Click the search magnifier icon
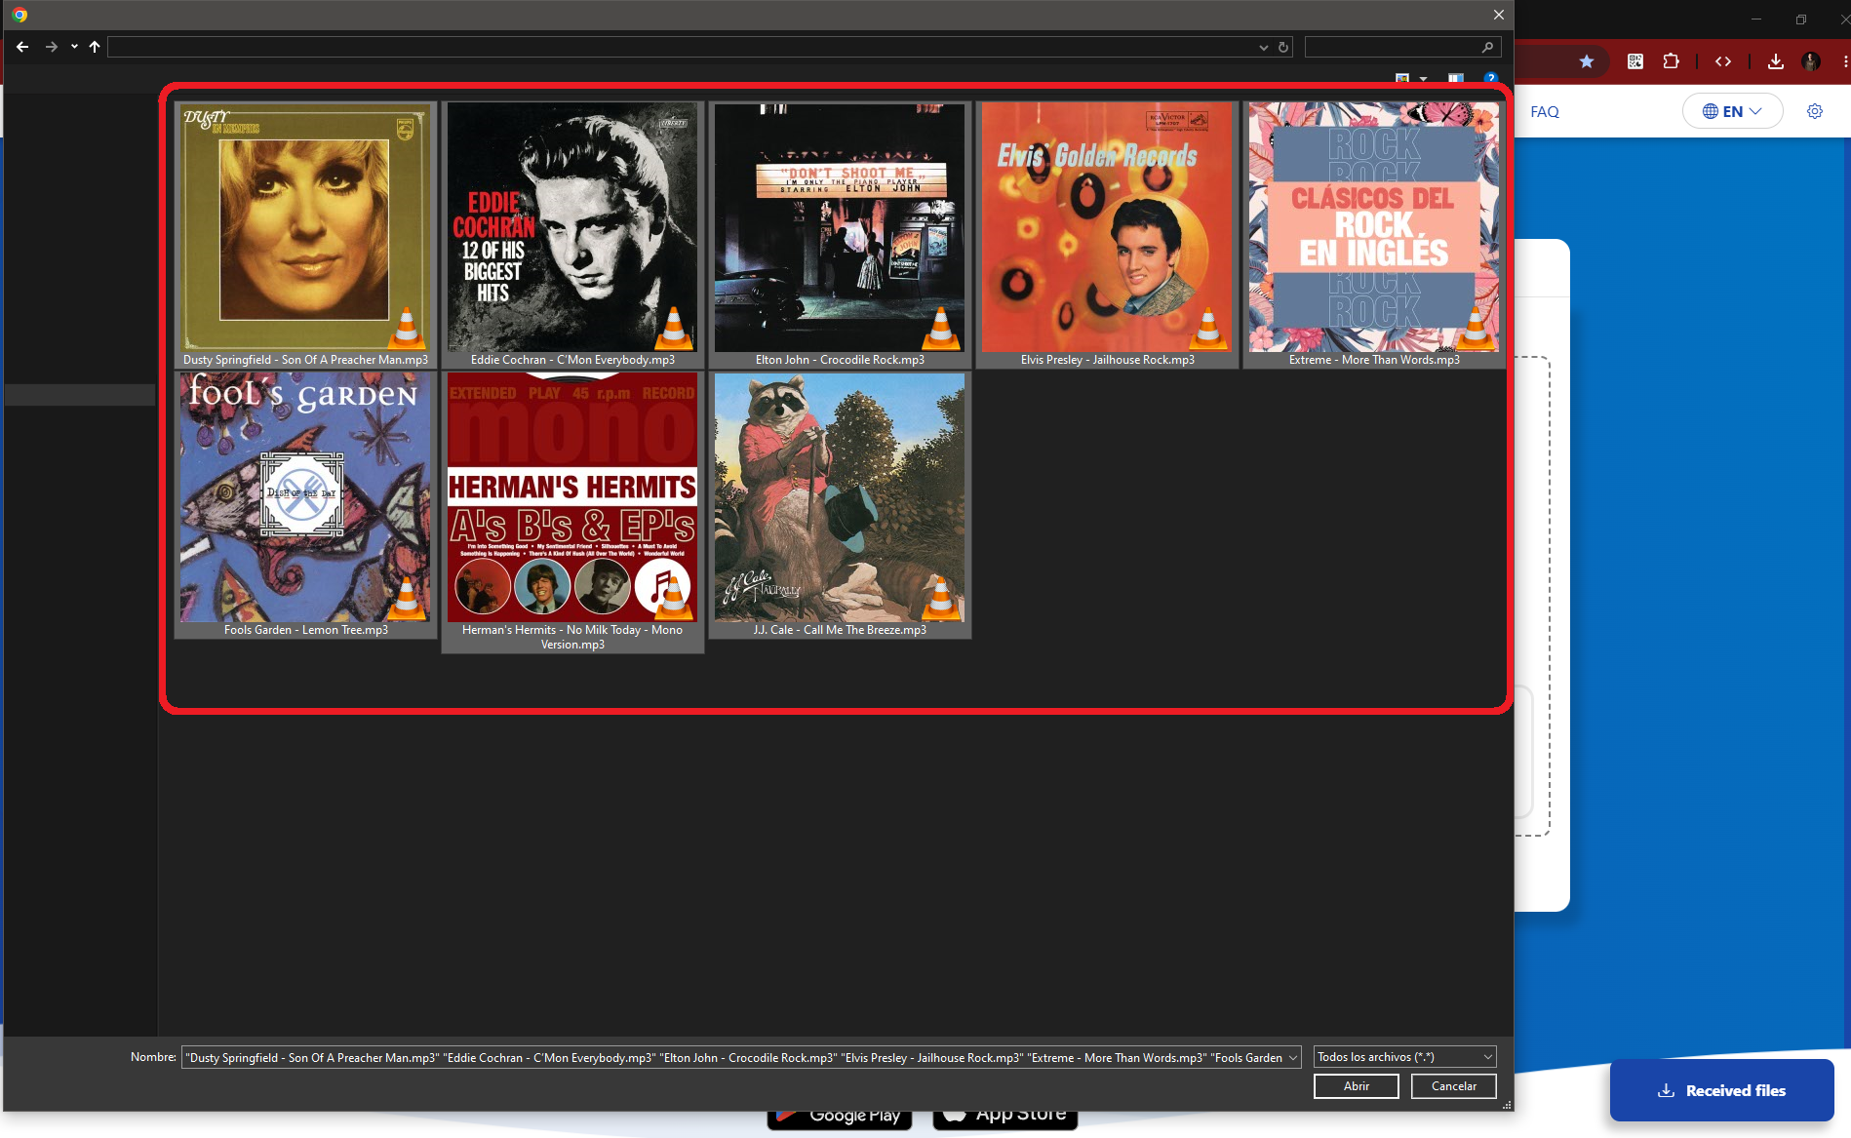 click(x=1487, y=47)
